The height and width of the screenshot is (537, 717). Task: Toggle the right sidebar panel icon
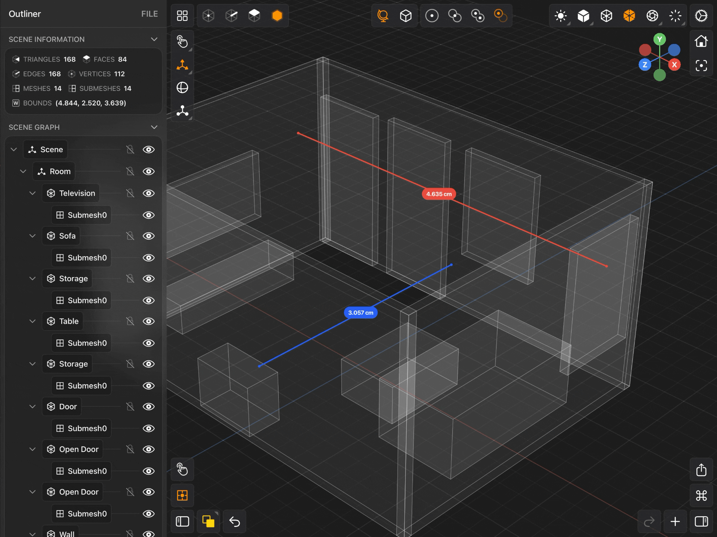point(701,521)
